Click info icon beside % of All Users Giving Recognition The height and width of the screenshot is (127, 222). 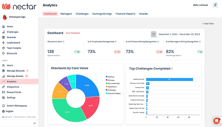(x=158, y=42)
